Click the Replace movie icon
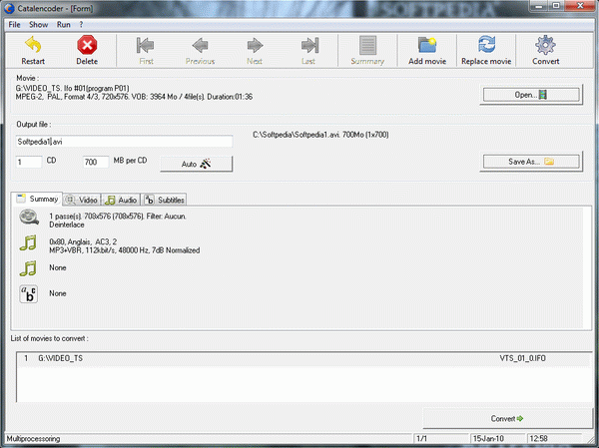The height and width of the screenshot is (448, 599). pyautogui.click(x=486, y=44)
